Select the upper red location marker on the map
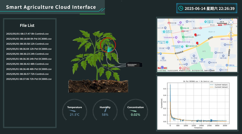This screenshot has width=242, height=134. pos(195,35)
